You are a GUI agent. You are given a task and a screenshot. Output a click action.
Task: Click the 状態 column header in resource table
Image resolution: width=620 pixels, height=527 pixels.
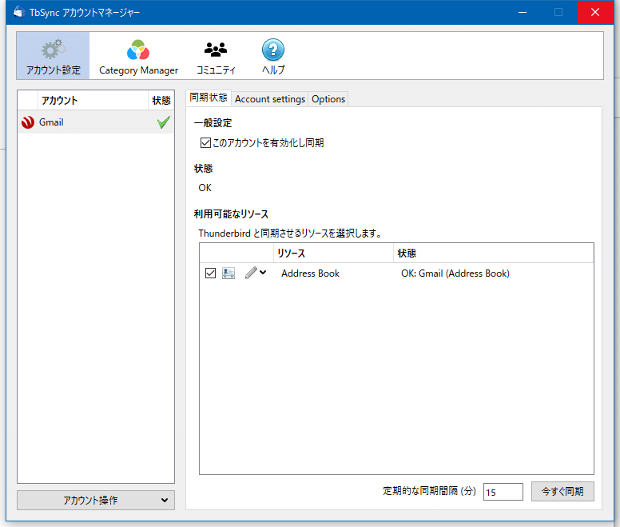pyautogui.click(x=494, y=254)
